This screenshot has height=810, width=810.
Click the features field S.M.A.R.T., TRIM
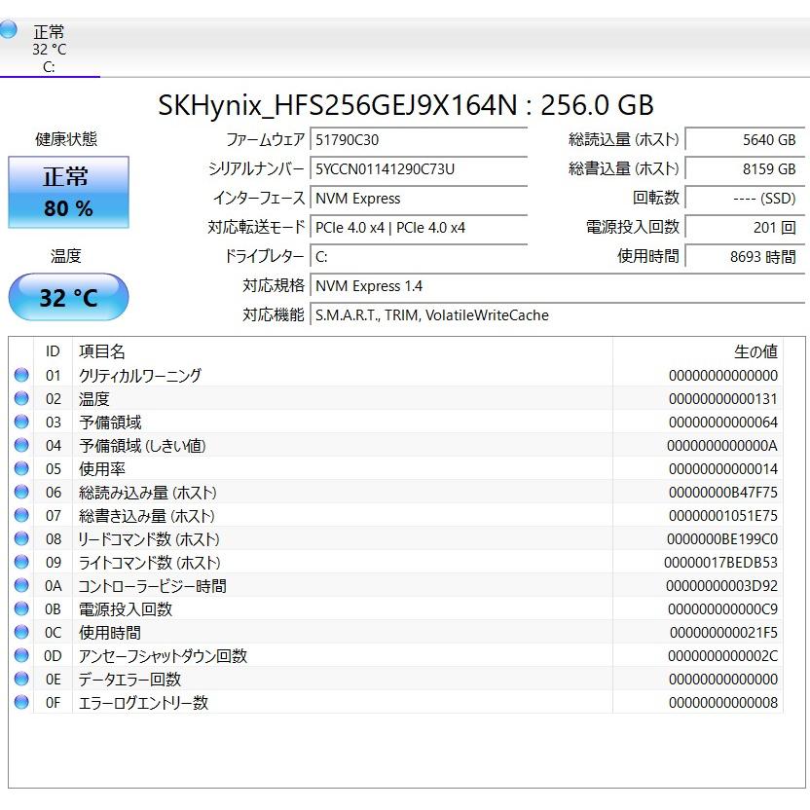(x=557, y=315)
